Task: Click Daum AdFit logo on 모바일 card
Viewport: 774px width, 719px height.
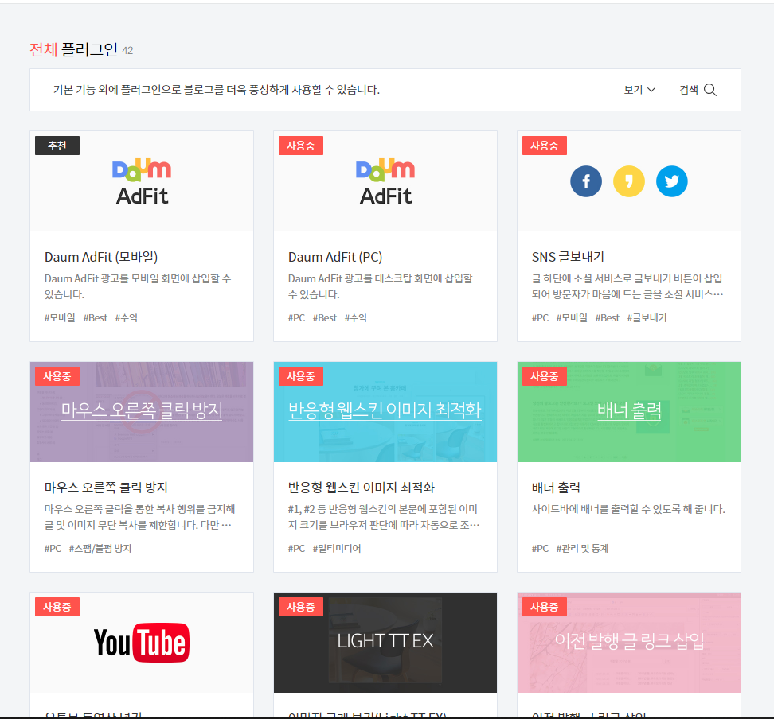Action: tap(143, 182)
